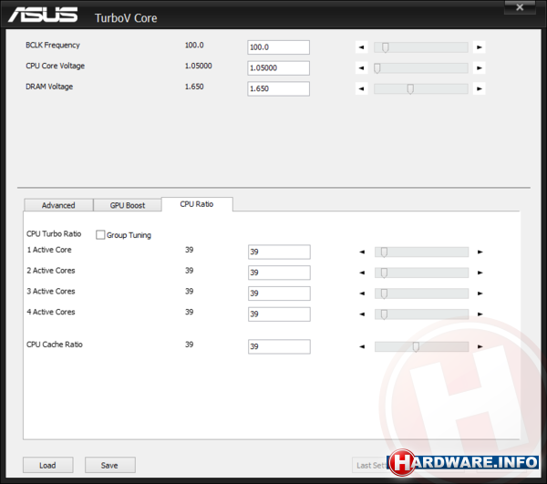This screenshot has width=547, height=484.
Task: Close the TurboV Core window
Action: (x=520, y=7)
